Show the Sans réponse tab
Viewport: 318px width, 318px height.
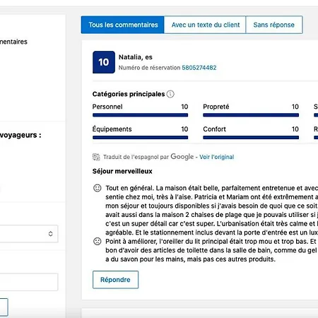(274, 25)
